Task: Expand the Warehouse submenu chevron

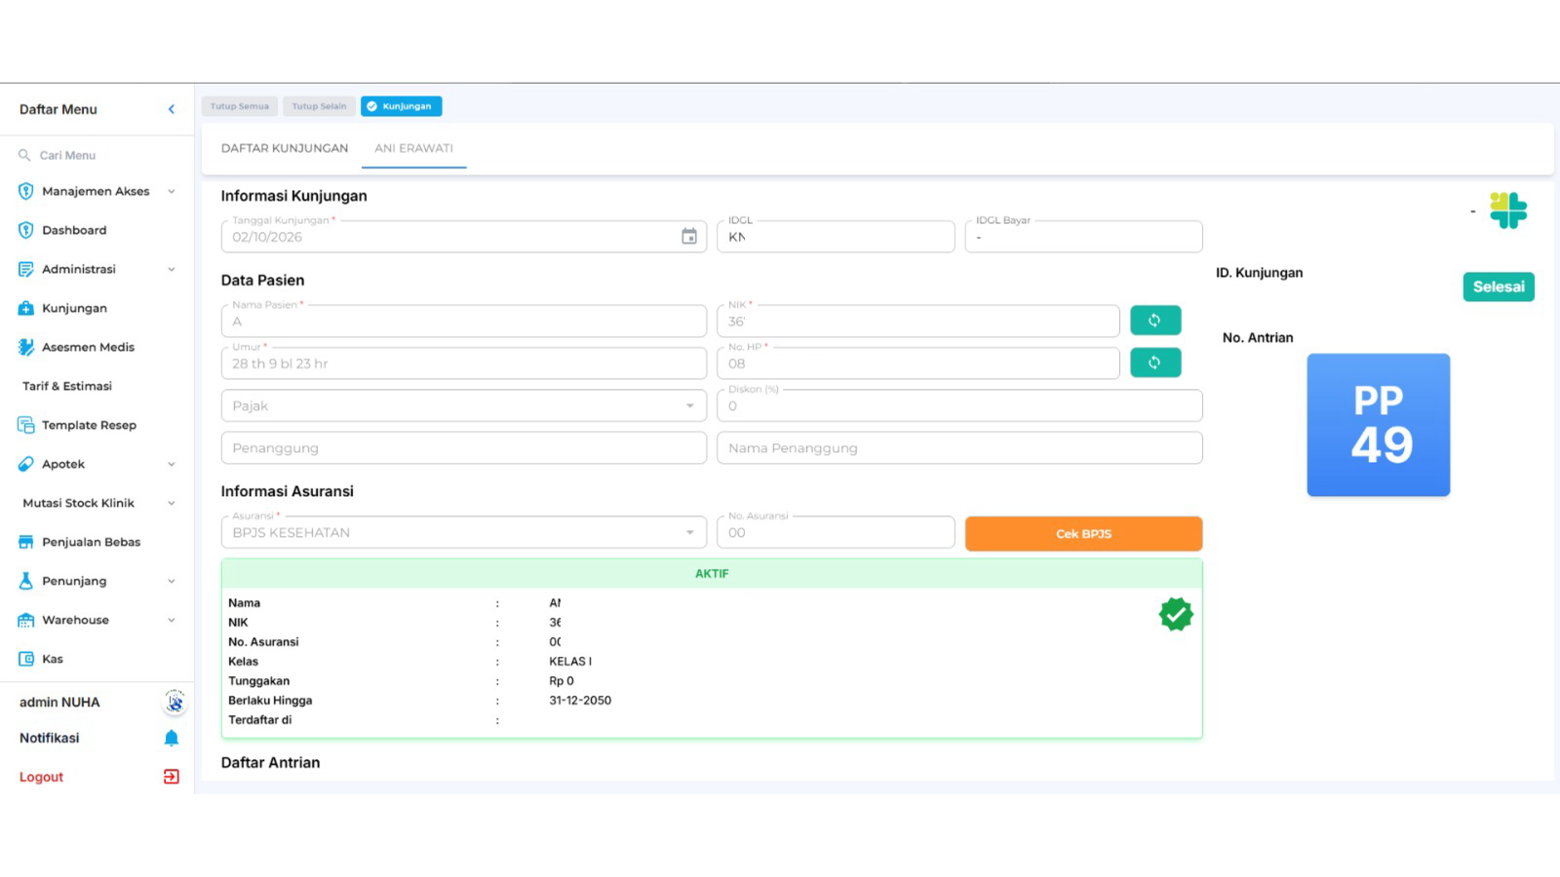Action: pyautogui.click(x=172, y=620)
